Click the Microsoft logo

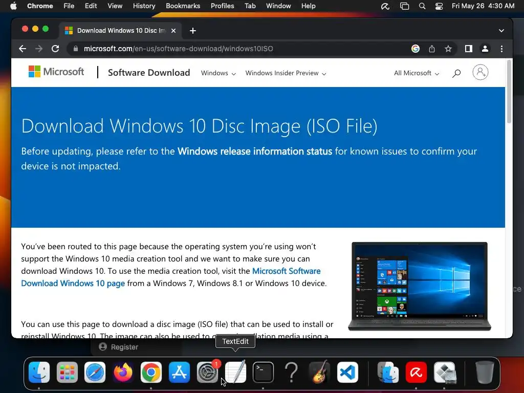coord(56,72)
